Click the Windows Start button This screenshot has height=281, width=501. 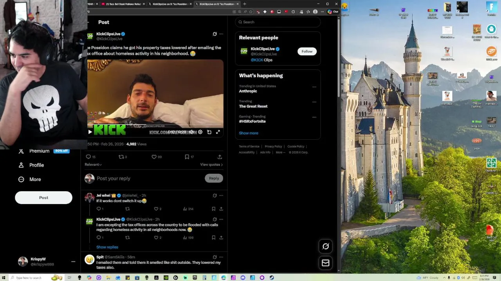pyautogui.click(x=3, y=277)
